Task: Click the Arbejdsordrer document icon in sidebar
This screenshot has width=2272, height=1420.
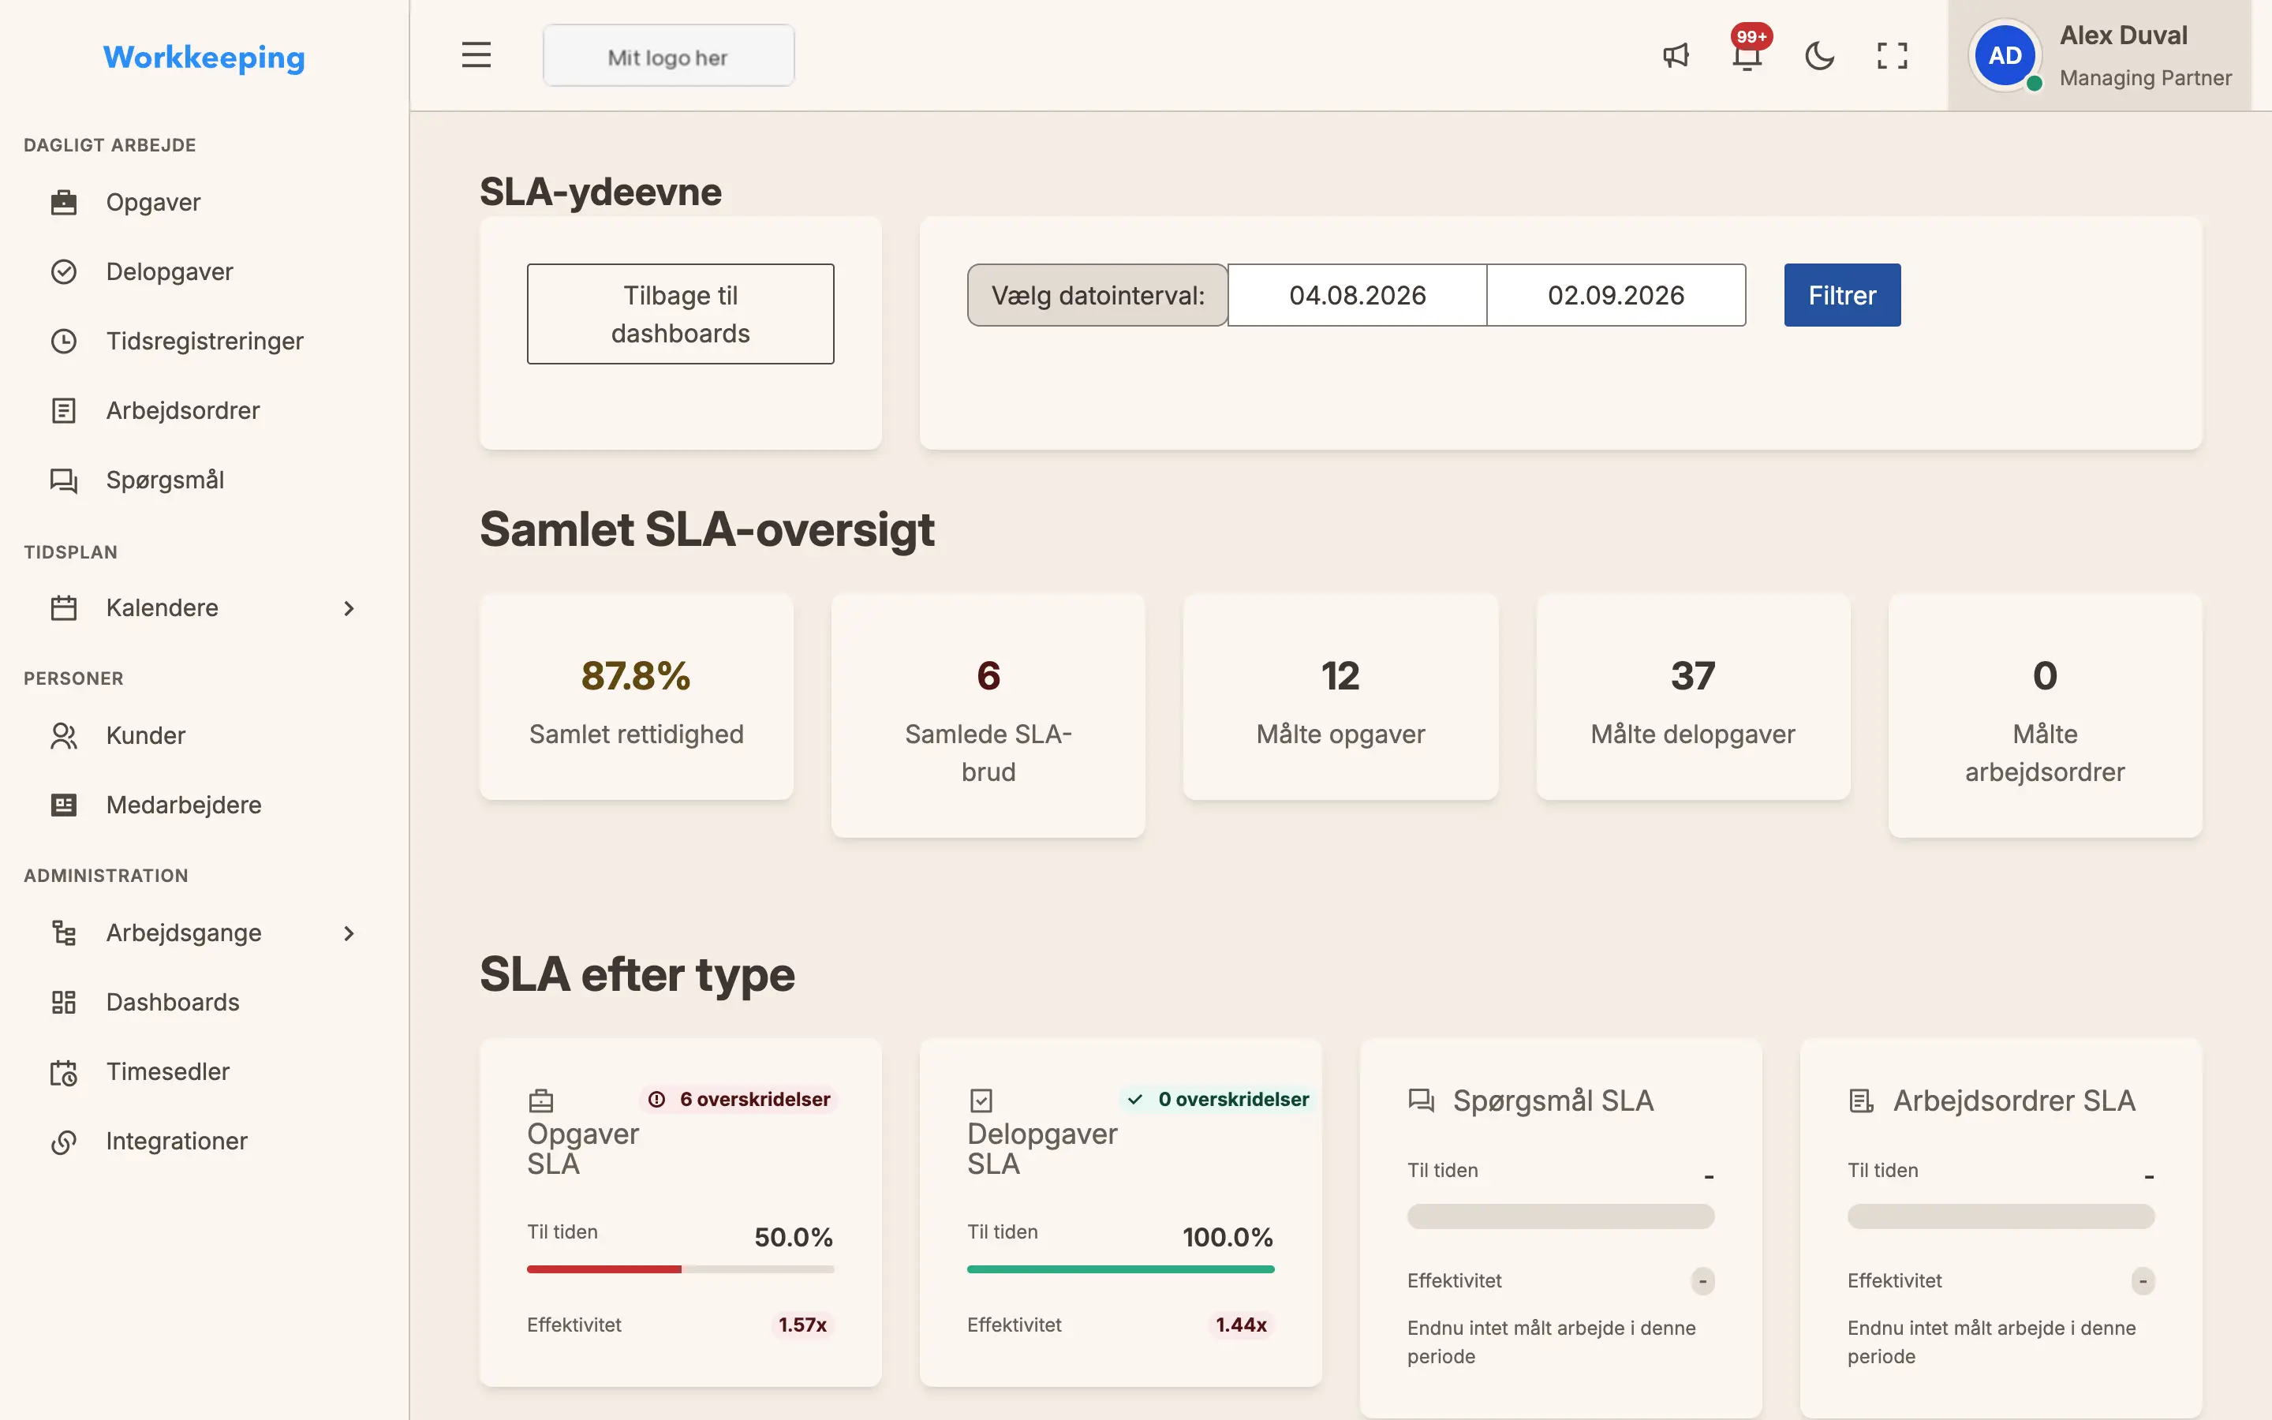Action: (64, 410)
